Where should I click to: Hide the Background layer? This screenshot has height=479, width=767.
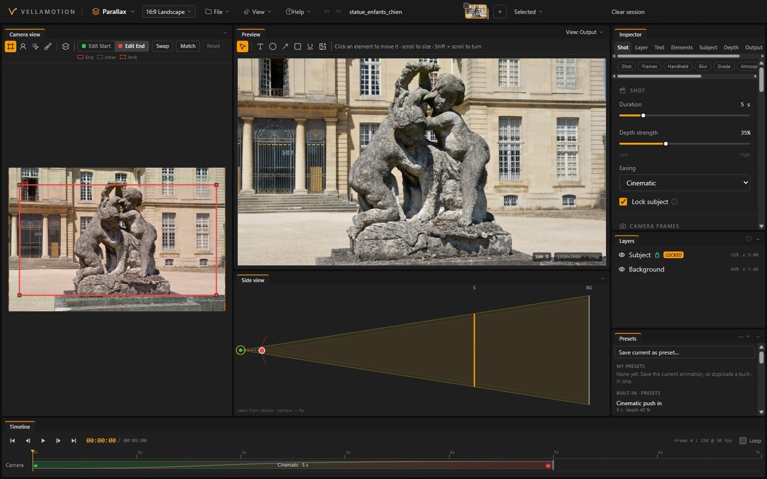coord(622,269)
